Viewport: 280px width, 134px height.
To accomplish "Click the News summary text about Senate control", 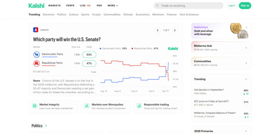I will click(64, 87).
